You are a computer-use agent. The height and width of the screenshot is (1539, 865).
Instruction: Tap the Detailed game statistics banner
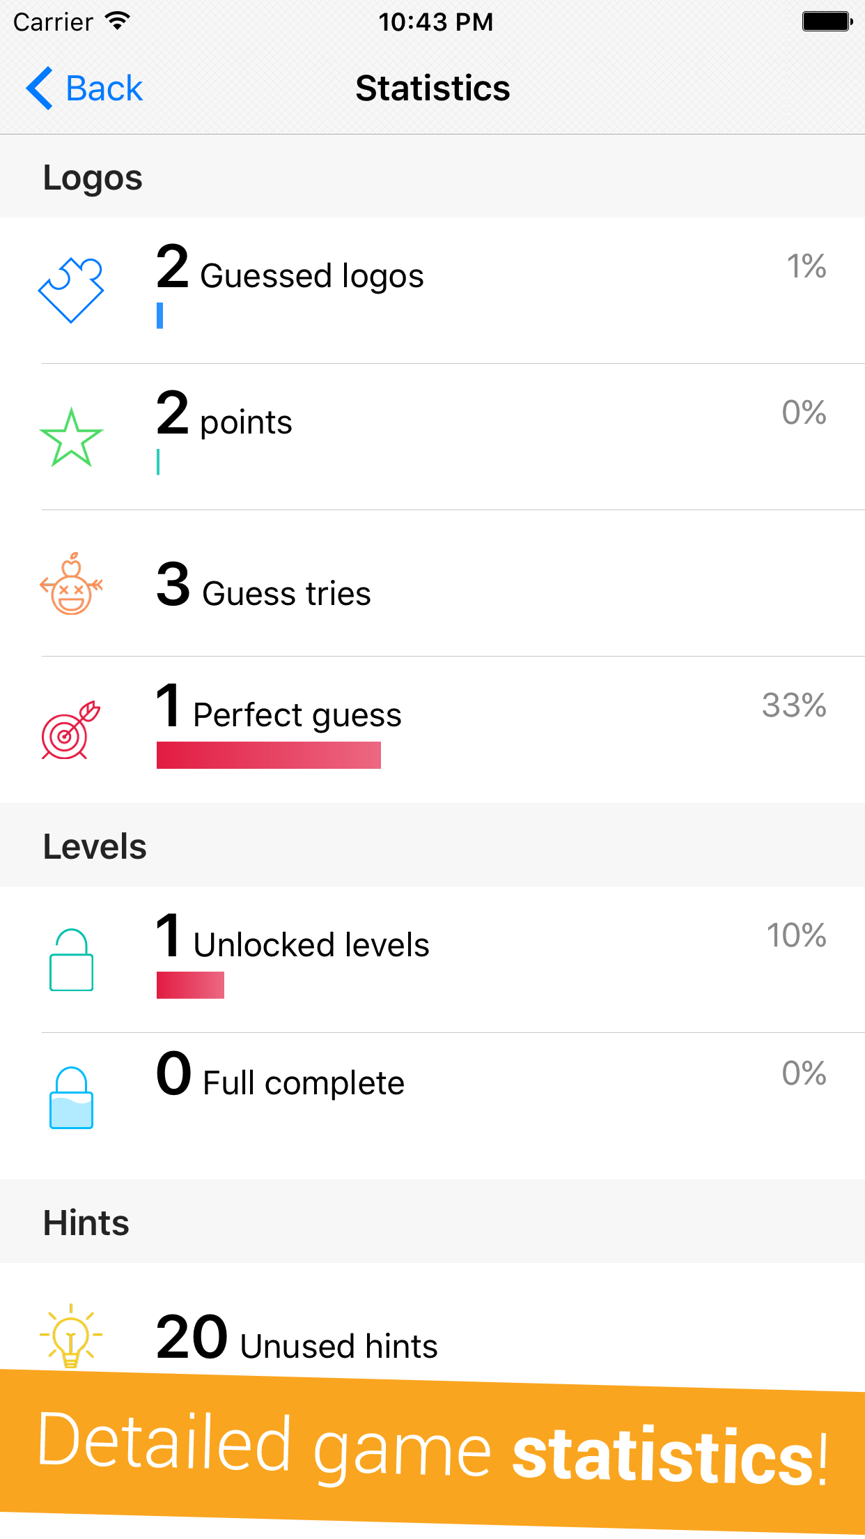click(x=432, y=1451)
